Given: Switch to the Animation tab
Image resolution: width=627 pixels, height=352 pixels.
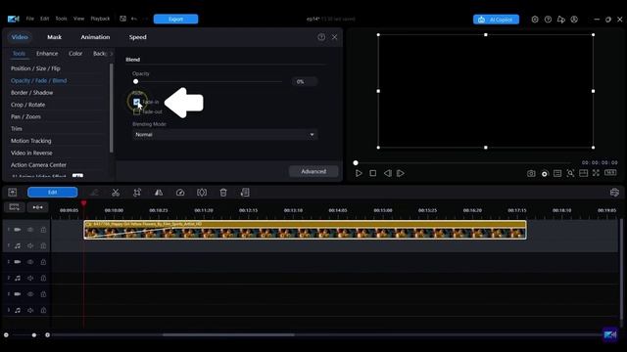Looking at the screenshot, I should (95, 37).
